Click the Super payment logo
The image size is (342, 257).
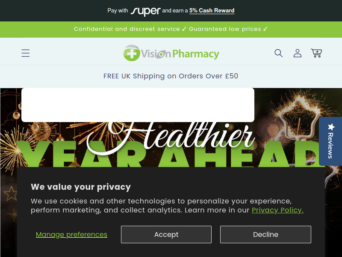[145, 11]
